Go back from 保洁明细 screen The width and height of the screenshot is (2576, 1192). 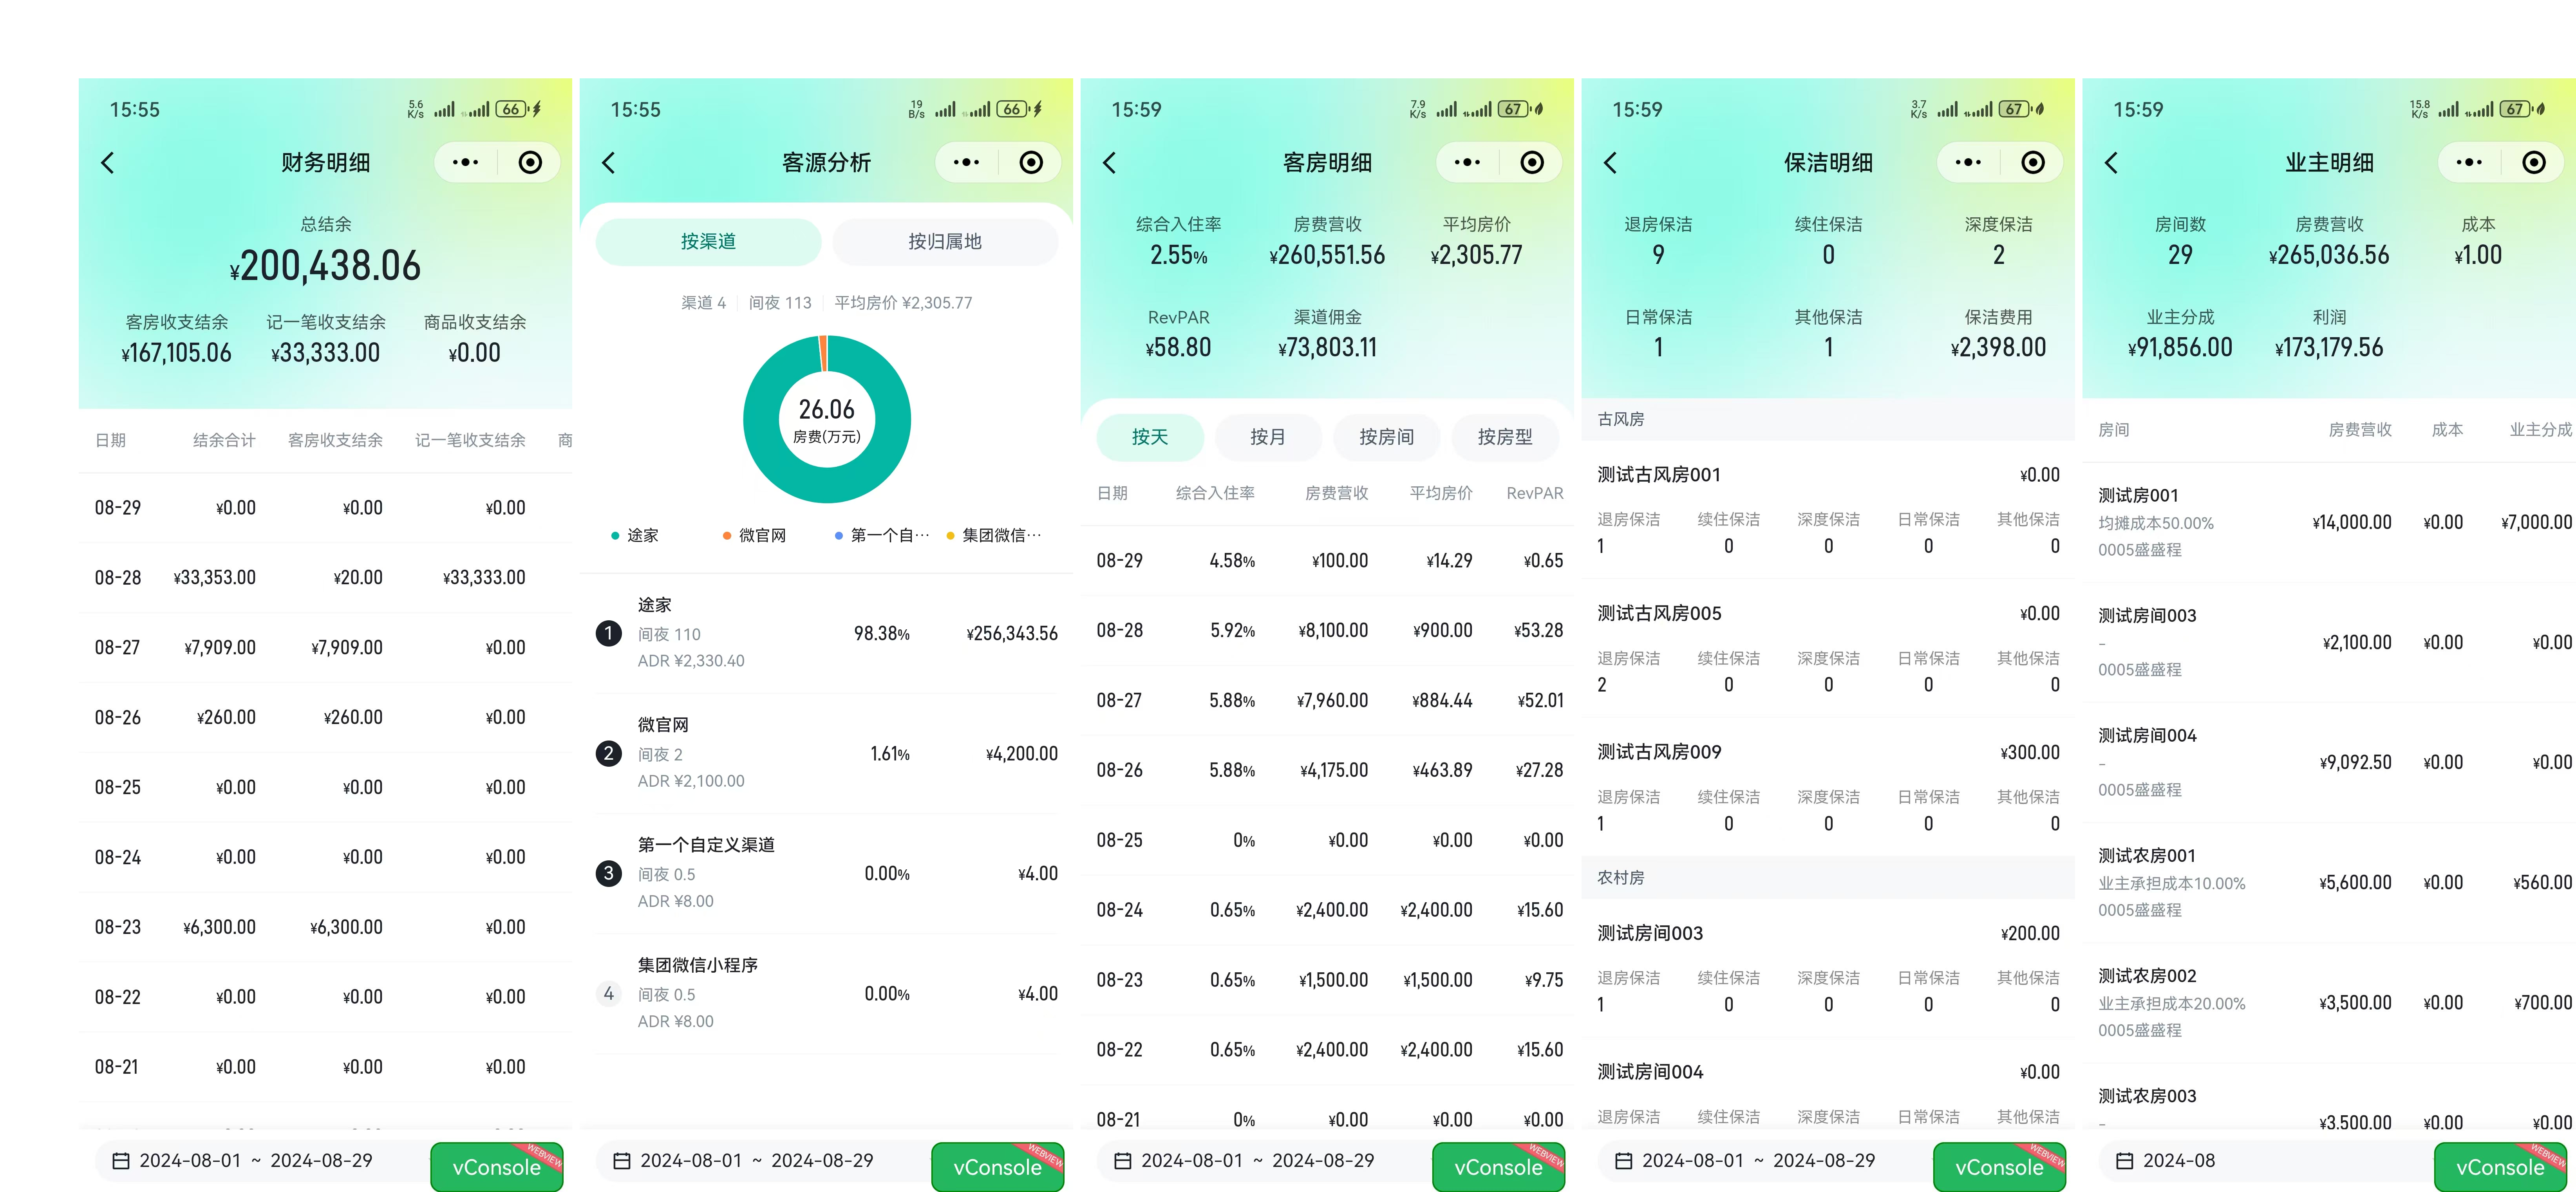pos(1611,163)
